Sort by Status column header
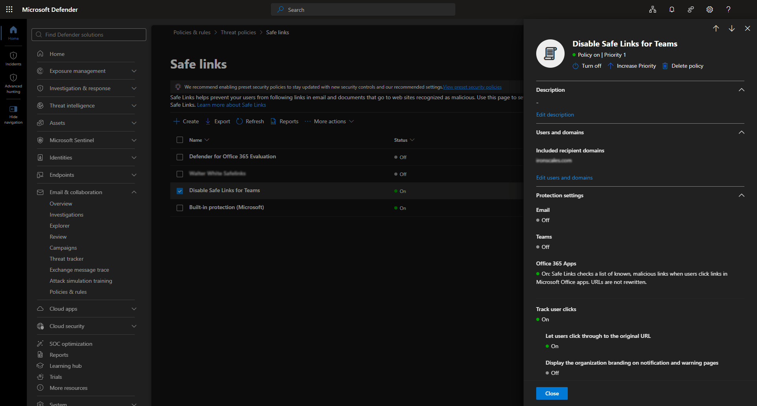Screen dimensions: 757x406 pyautogui.click(x=404, y=140)
